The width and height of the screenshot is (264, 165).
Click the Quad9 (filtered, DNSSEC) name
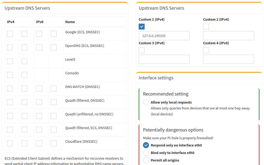[85, 101]
